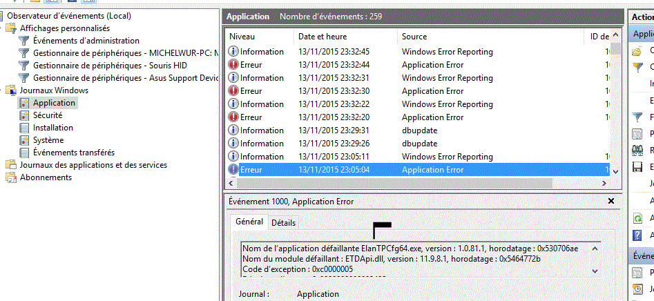This screenshot has height=301, width=654.
Task: Click the floppy disk save icon in Actions pane
Action: [637, 167]
